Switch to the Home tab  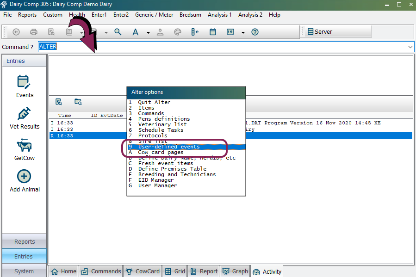[64, 271]
